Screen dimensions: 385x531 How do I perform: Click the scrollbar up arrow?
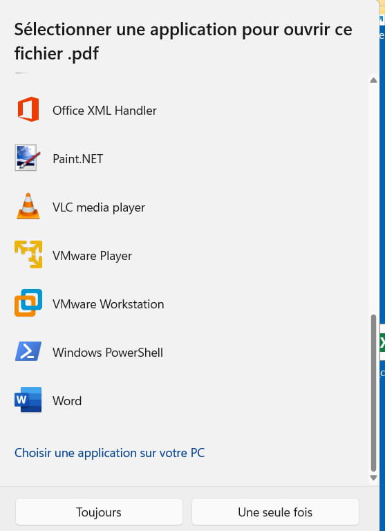click(373, 80)
